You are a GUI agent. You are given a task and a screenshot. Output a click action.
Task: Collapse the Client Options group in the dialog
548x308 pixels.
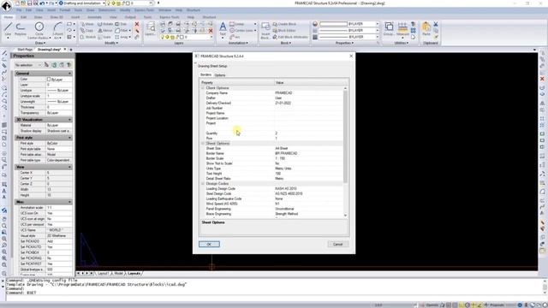pyautogui.click(x=203, y=88)
